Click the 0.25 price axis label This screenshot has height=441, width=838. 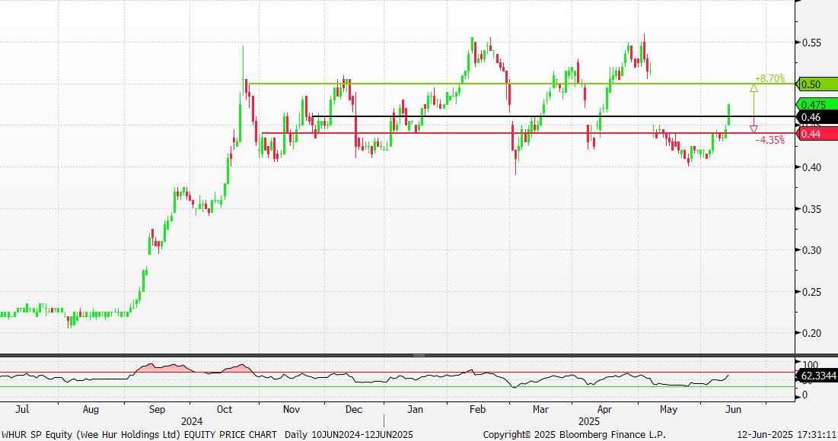[812, 292]
